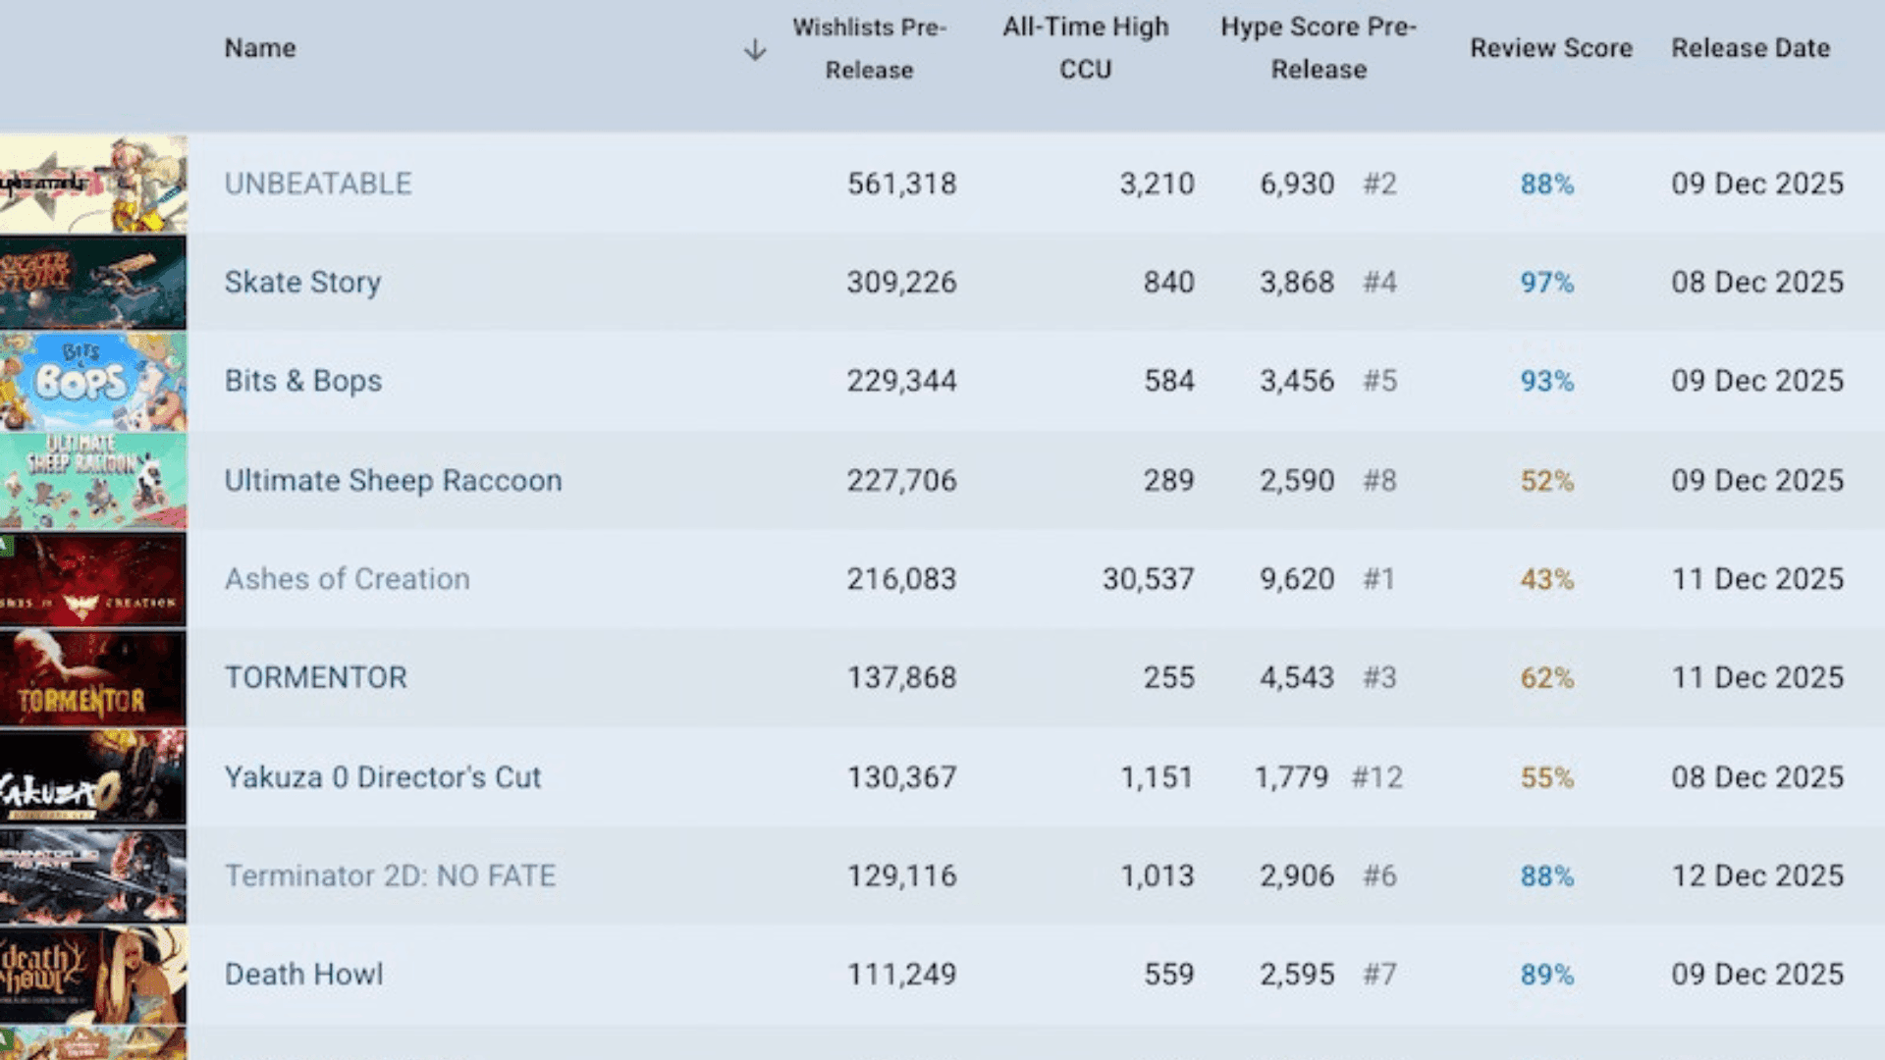Click the Yakuza 0 cover thumbnail
Image resolution: width=1885 pixels, height=1060 pixels.
click(93, 776)
